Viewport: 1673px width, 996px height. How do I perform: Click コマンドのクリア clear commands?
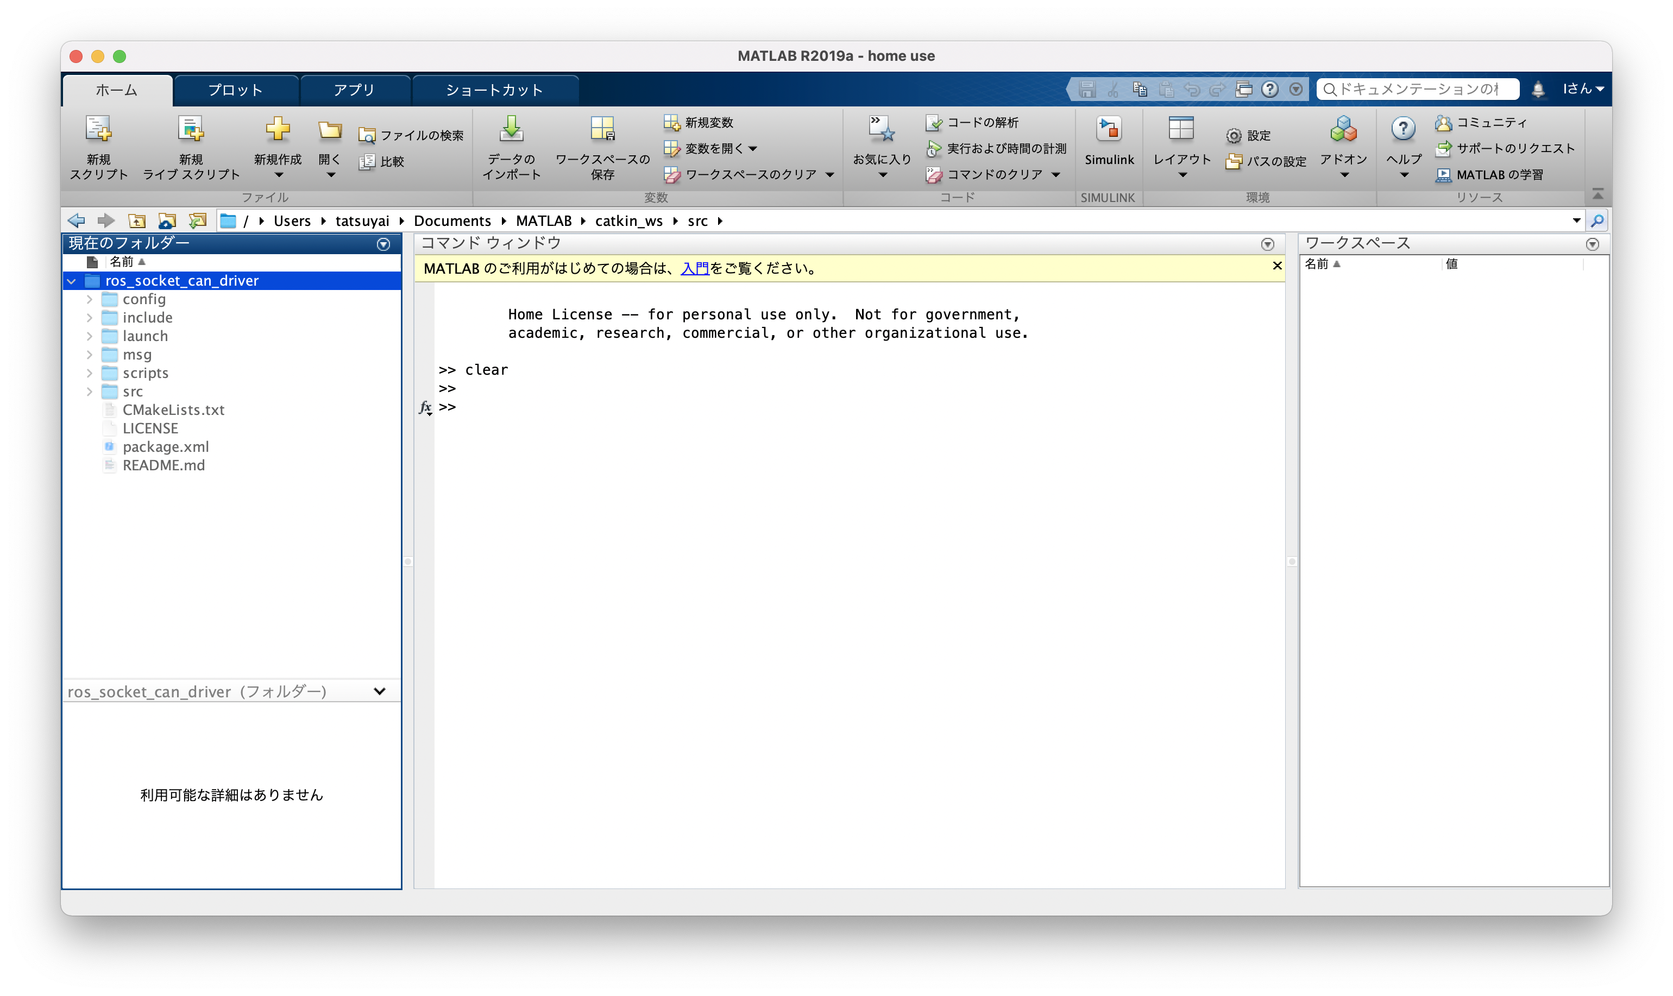point(984,174)
